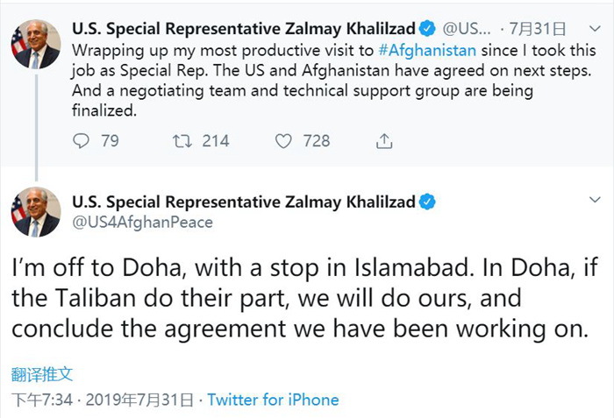Open the share menu on first tweet

coord(383,140)
